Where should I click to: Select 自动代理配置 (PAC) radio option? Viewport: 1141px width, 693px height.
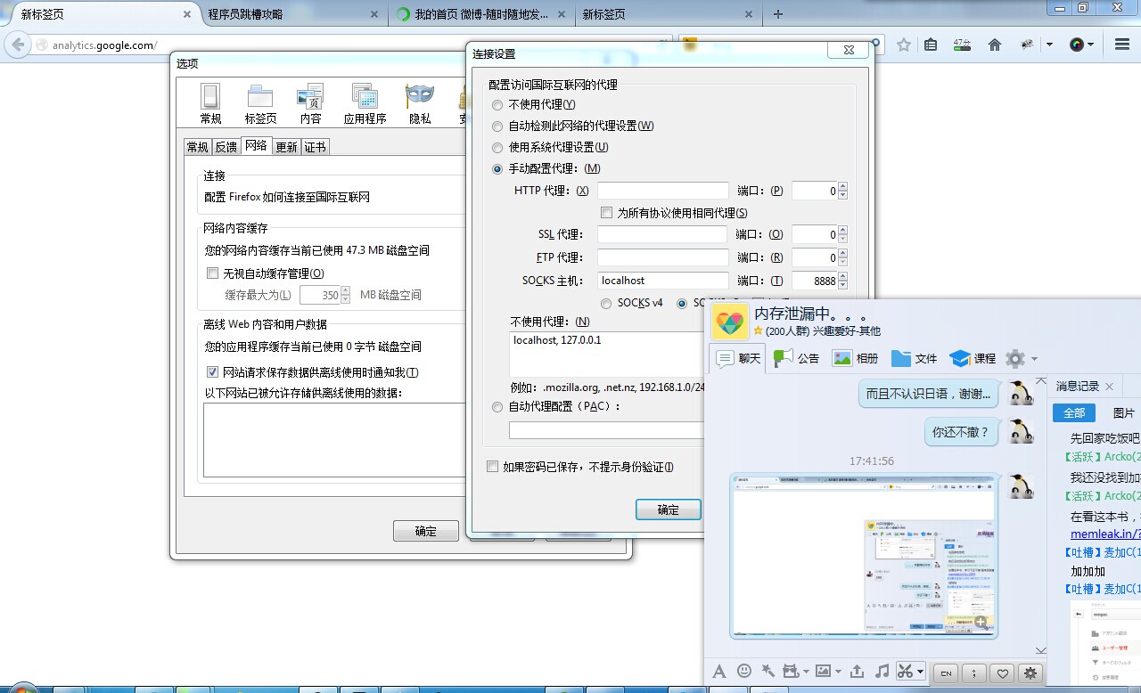pos(497,406)
